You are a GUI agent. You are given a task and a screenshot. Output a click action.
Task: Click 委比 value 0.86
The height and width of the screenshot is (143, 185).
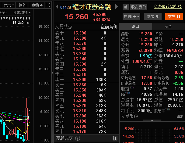click(179, 72)
